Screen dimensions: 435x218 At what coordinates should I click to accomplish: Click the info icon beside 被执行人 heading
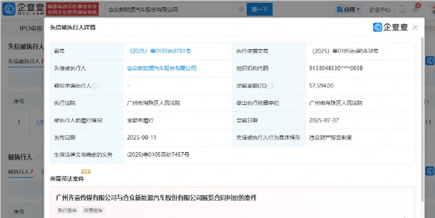pos(39,157)
